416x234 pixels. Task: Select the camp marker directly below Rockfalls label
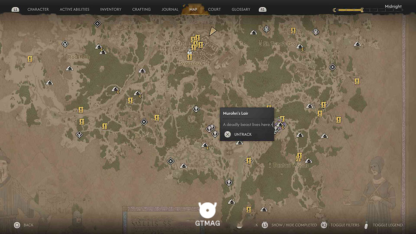(69, 69)
